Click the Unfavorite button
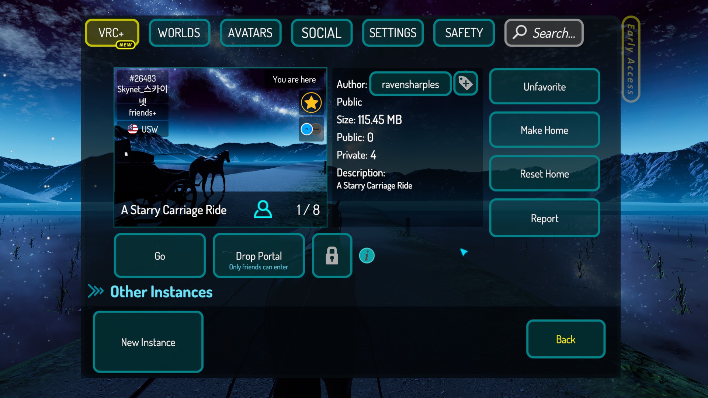The width and height of the screenshot is (708, 398). (545, 87)
